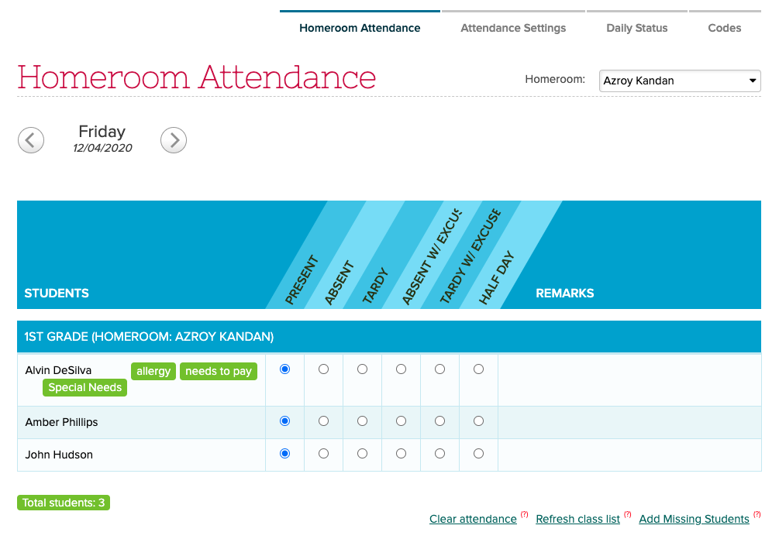Mark John Hudson as Half Day
Image resolution: width=779 pixels, height=539 pixels.
tap(478, 454)
